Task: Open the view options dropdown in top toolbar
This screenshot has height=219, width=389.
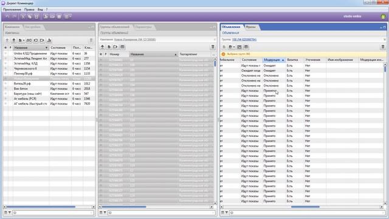Action: tap(67, 16)
